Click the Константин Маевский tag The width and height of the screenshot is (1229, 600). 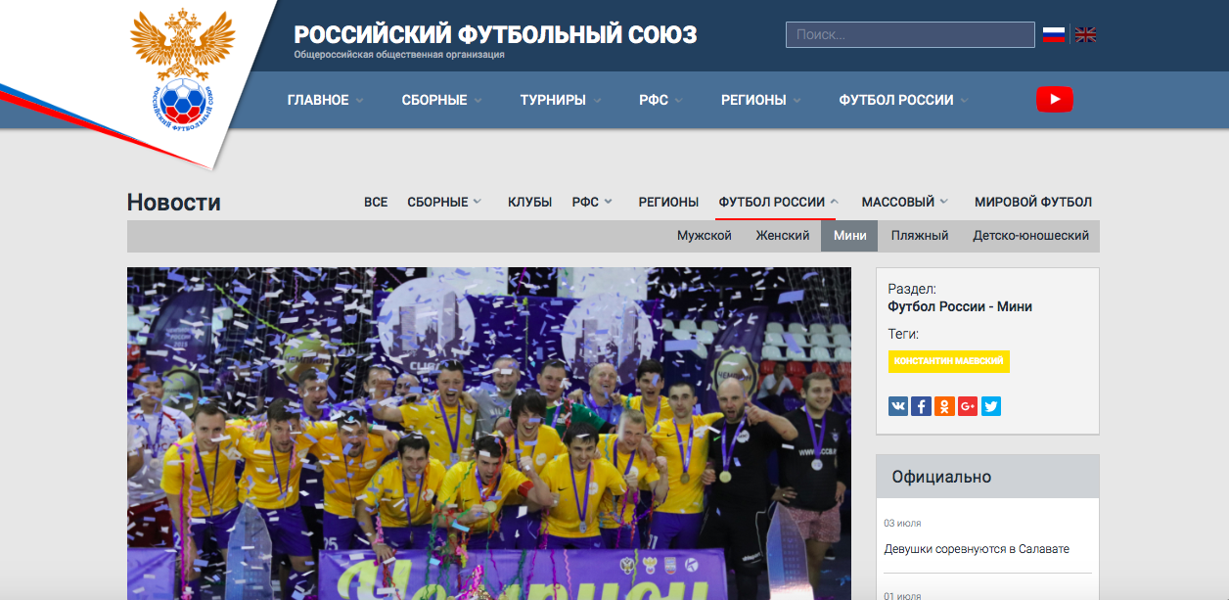pyautogui.click(x=948, y=361)
